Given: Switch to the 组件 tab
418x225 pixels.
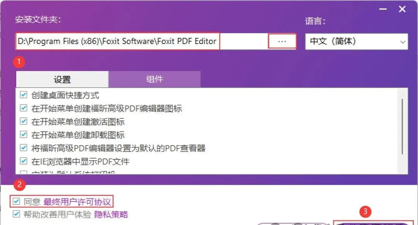Looking at the screenshot, I should pyautogui.click(x=154, y=79).
